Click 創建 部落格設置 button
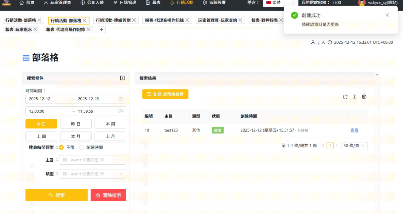This screenshot has height=213, width=403. click(165, 94)
